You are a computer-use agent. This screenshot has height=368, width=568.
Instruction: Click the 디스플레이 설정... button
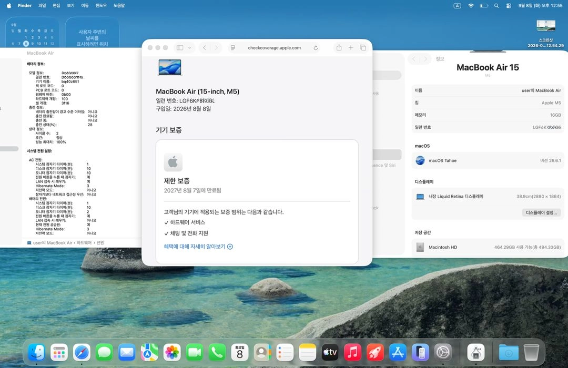coord(541,212)
